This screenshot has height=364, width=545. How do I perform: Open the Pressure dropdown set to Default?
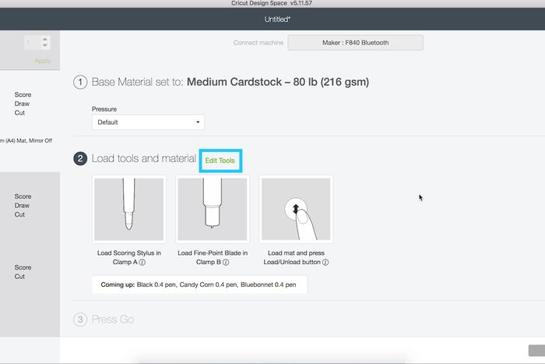(148, 122)
